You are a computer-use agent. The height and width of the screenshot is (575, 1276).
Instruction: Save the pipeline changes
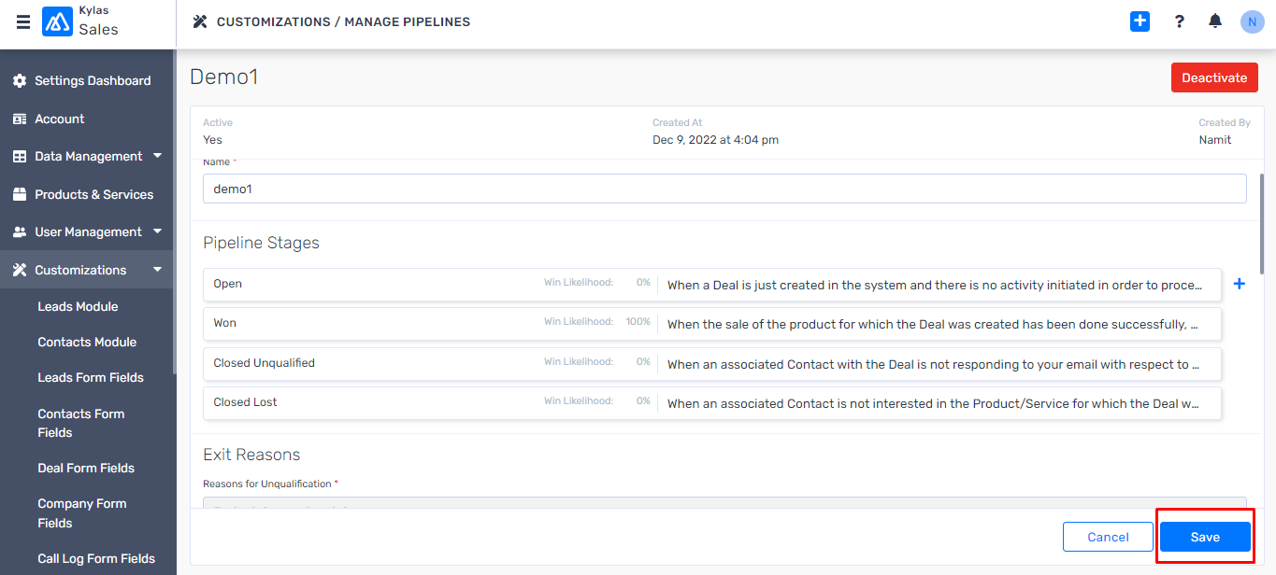pos(1205,537)
